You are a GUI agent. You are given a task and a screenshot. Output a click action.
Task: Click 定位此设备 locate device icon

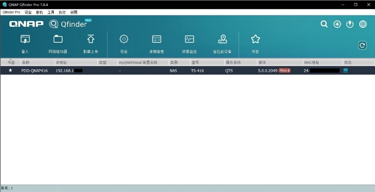point(223,39)
